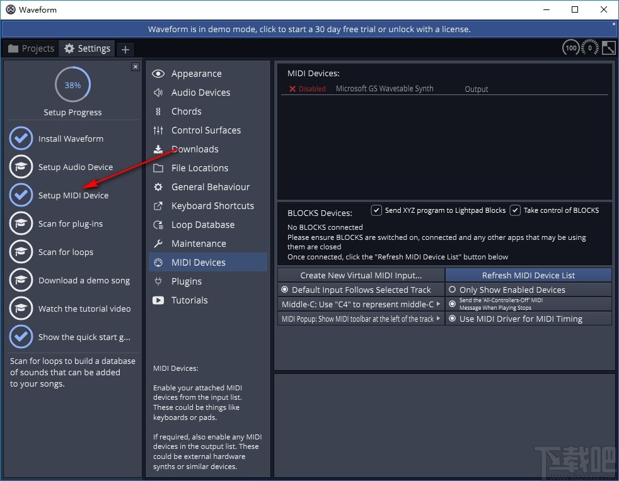
Task: Open the Middle-C representation dropdown
Action: [361, 304]
